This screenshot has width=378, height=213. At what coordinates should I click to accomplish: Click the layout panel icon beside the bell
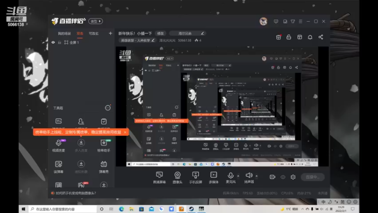(300, 37)
